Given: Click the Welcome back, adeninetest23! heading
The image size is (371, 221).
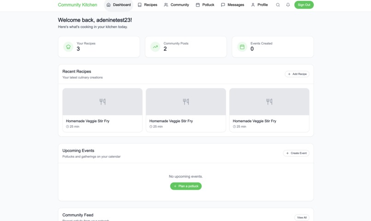Looking at the screenshot, I should [x=95, y=20].
